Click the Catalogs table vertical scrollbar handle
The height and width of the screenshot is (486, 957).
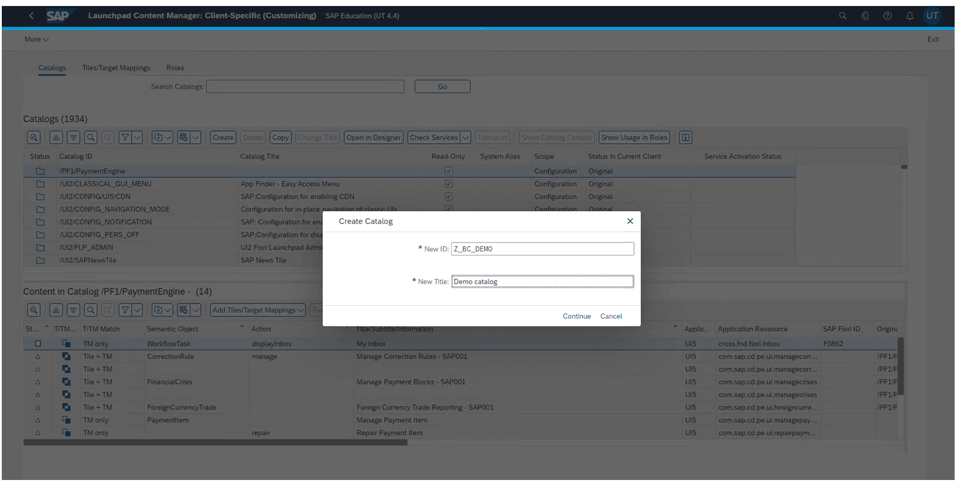click(904, 167)
